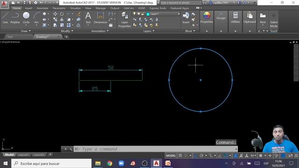The image size is (299, 168).
Task: Open Layer Properties manager
Action: [124, 20]
